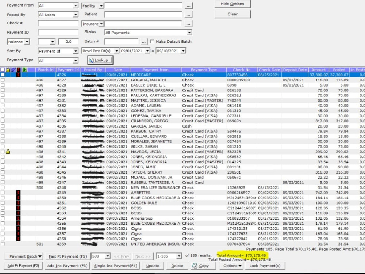365x274 pixels.
Task: Open the 1-185 results range dropdown
Action: (179, 256)
